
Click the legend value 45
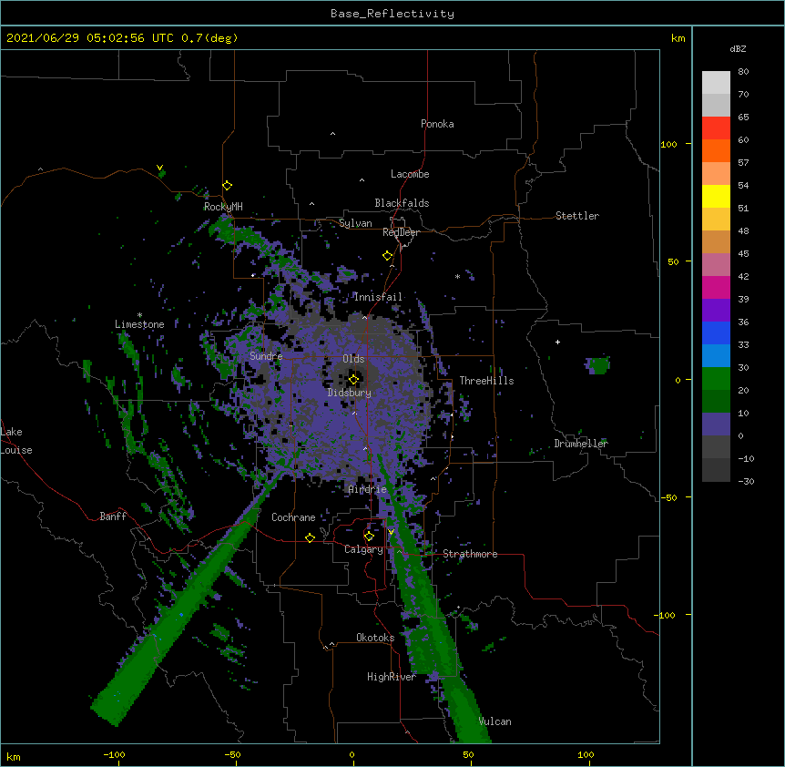[x=743, y=254]
